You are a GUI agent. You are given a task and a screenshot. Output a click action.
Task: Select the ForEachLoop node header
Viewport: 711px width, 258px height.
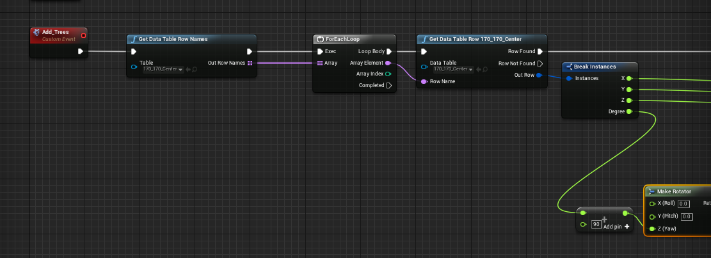click(x=354, y=39)
